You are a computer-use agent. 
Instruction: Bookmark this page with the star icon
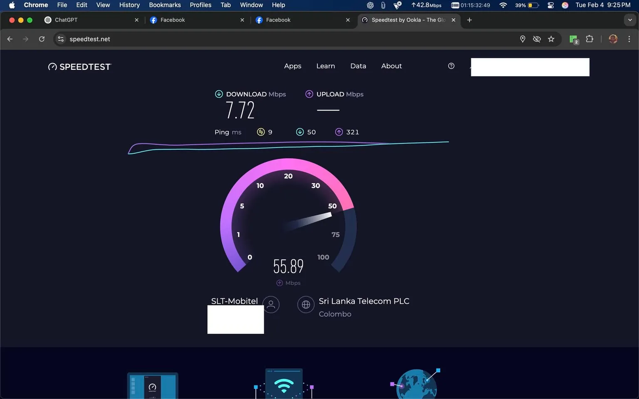tap(551, 39)
